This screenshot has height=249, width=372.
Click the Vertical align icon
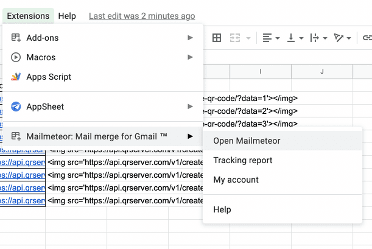291,38
